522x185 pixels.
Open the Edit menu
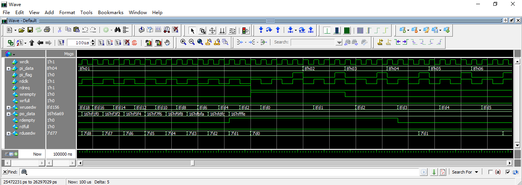[x=20, y=12]
